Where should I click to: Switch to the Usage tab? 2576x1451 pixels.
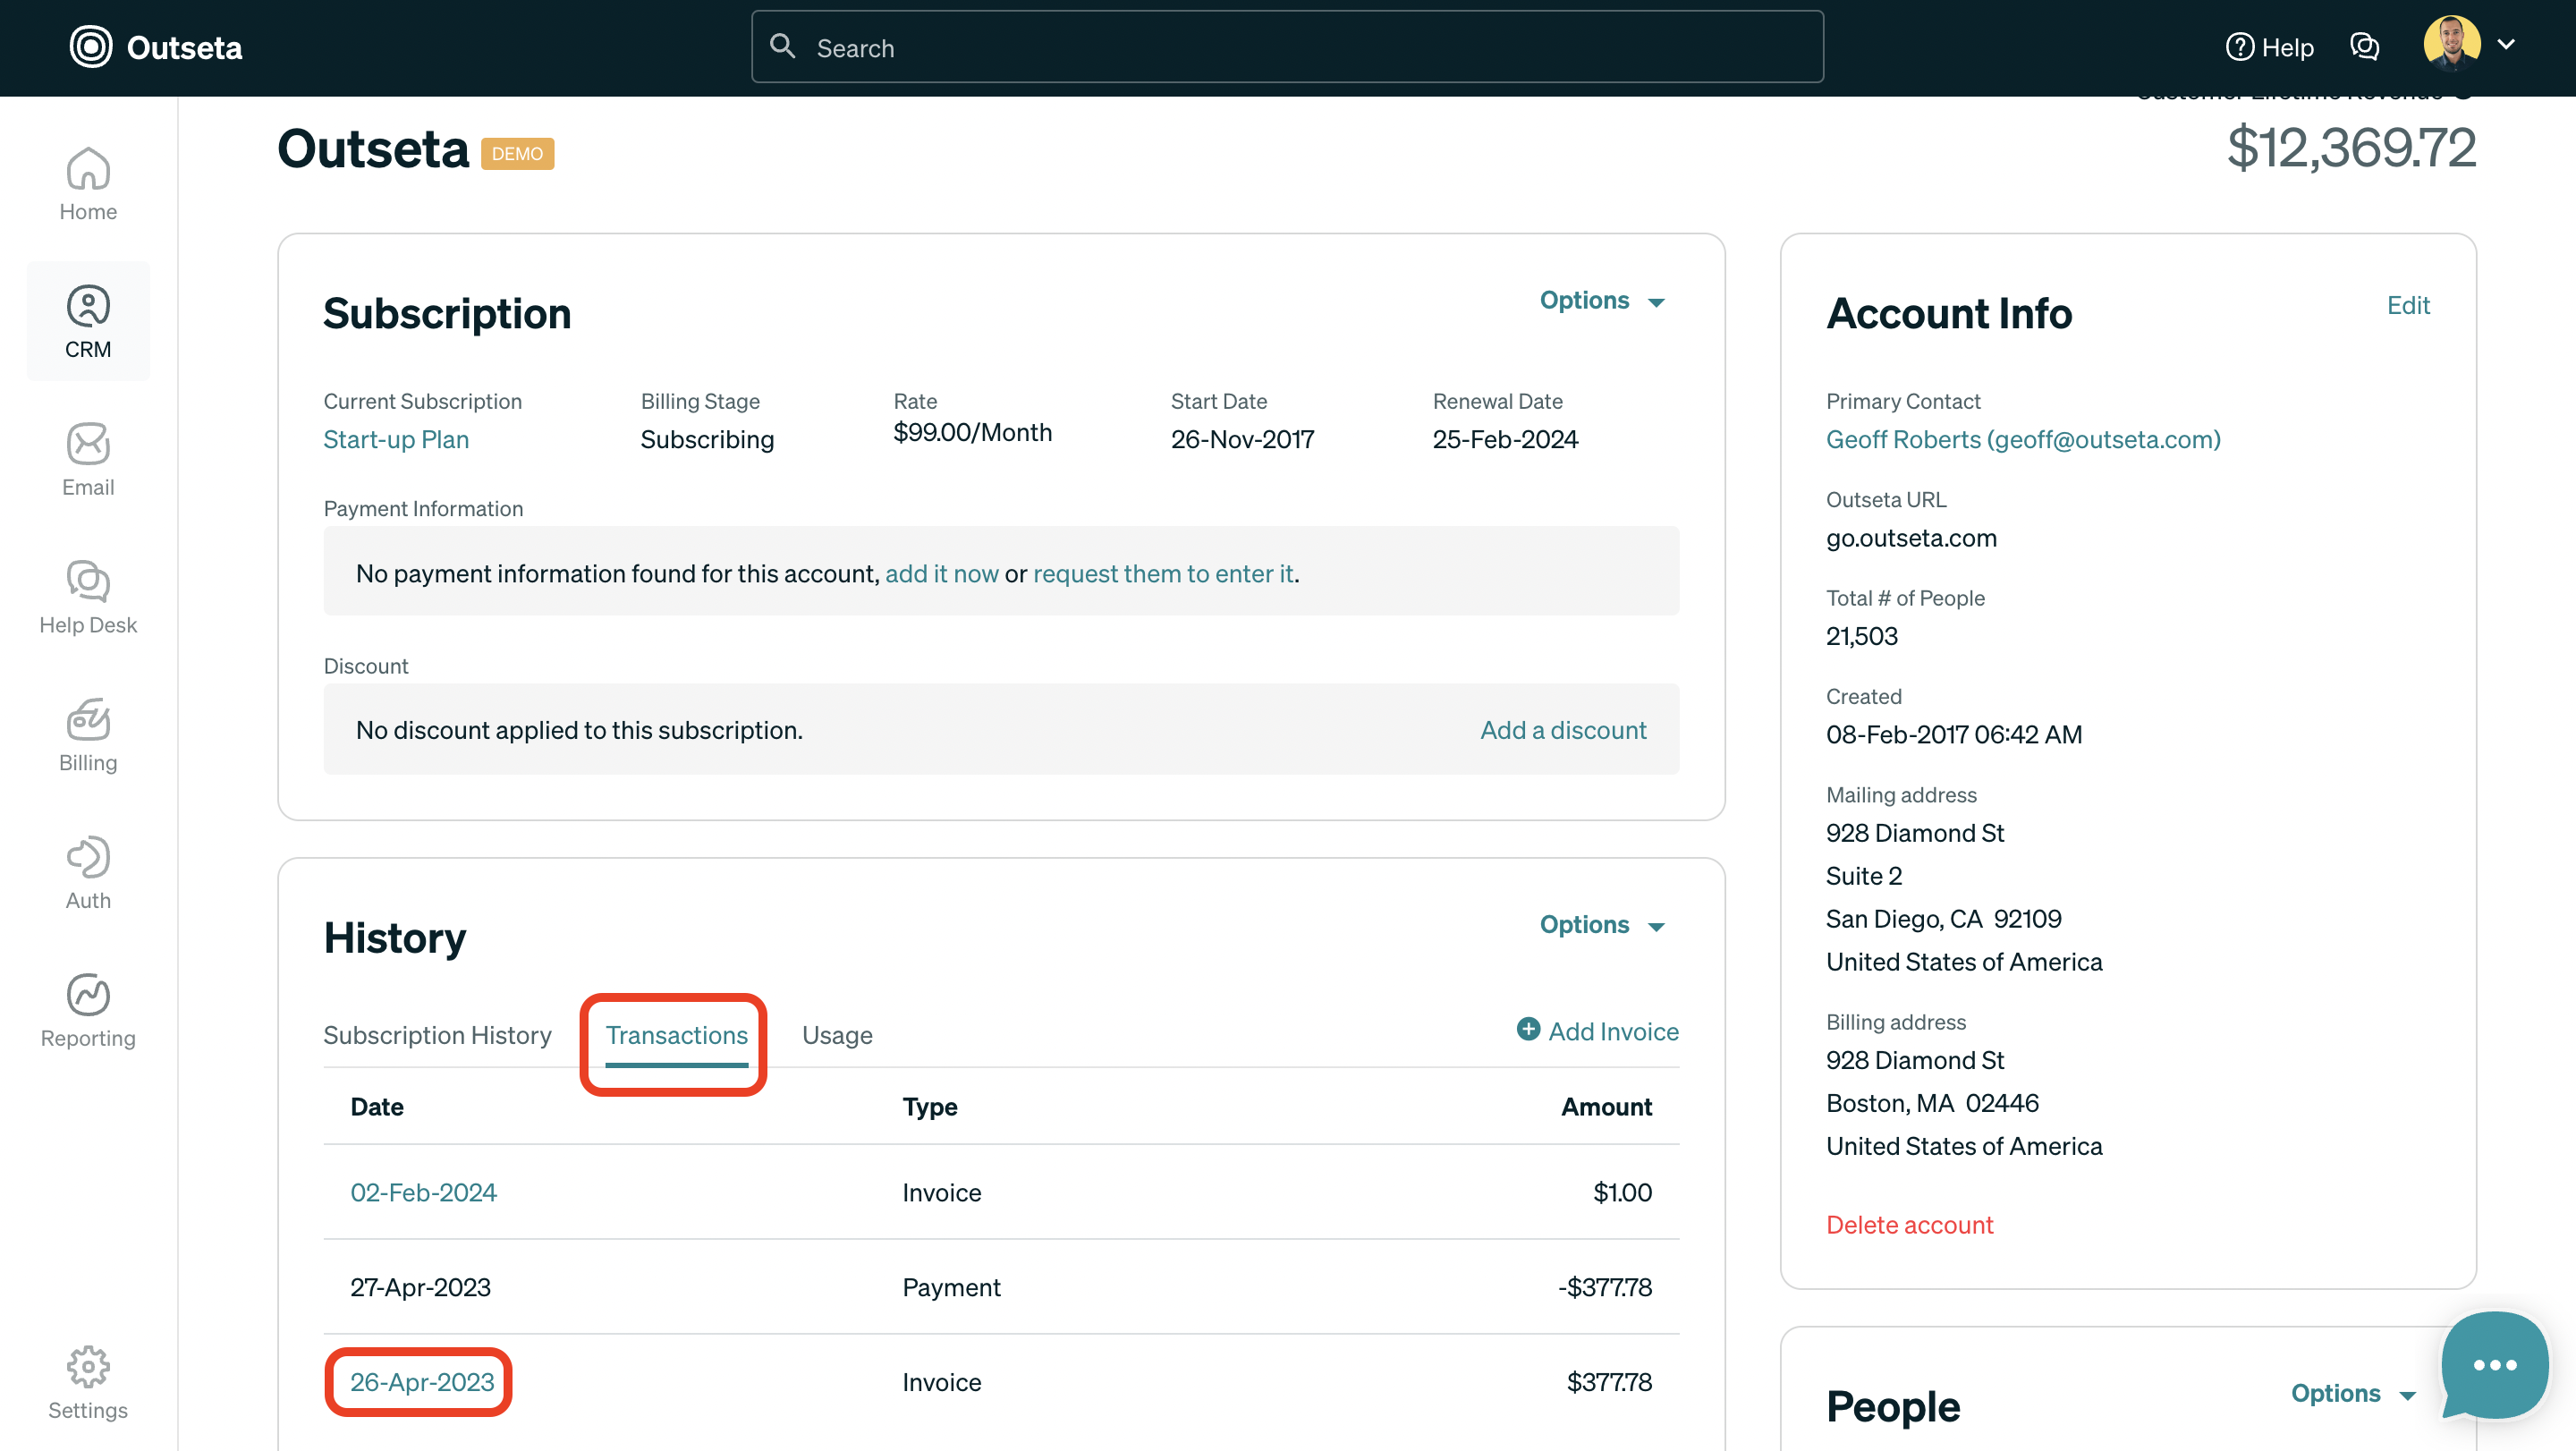837,1035
